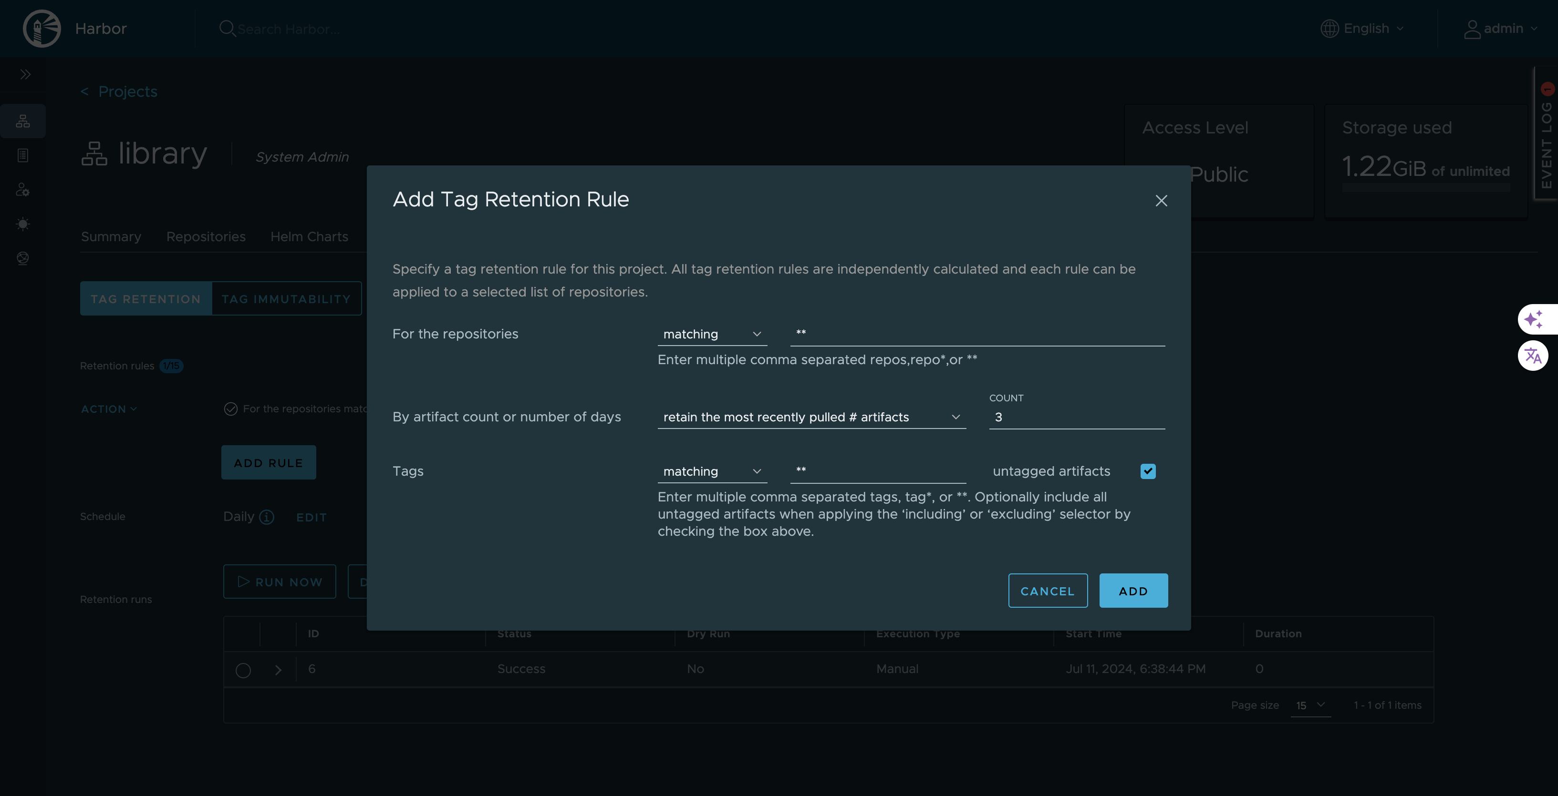Image resolution: width=1558 pixels, height=796 pixels.
Task: Click the translate floating icon
Action: (x=1533, y=356)
